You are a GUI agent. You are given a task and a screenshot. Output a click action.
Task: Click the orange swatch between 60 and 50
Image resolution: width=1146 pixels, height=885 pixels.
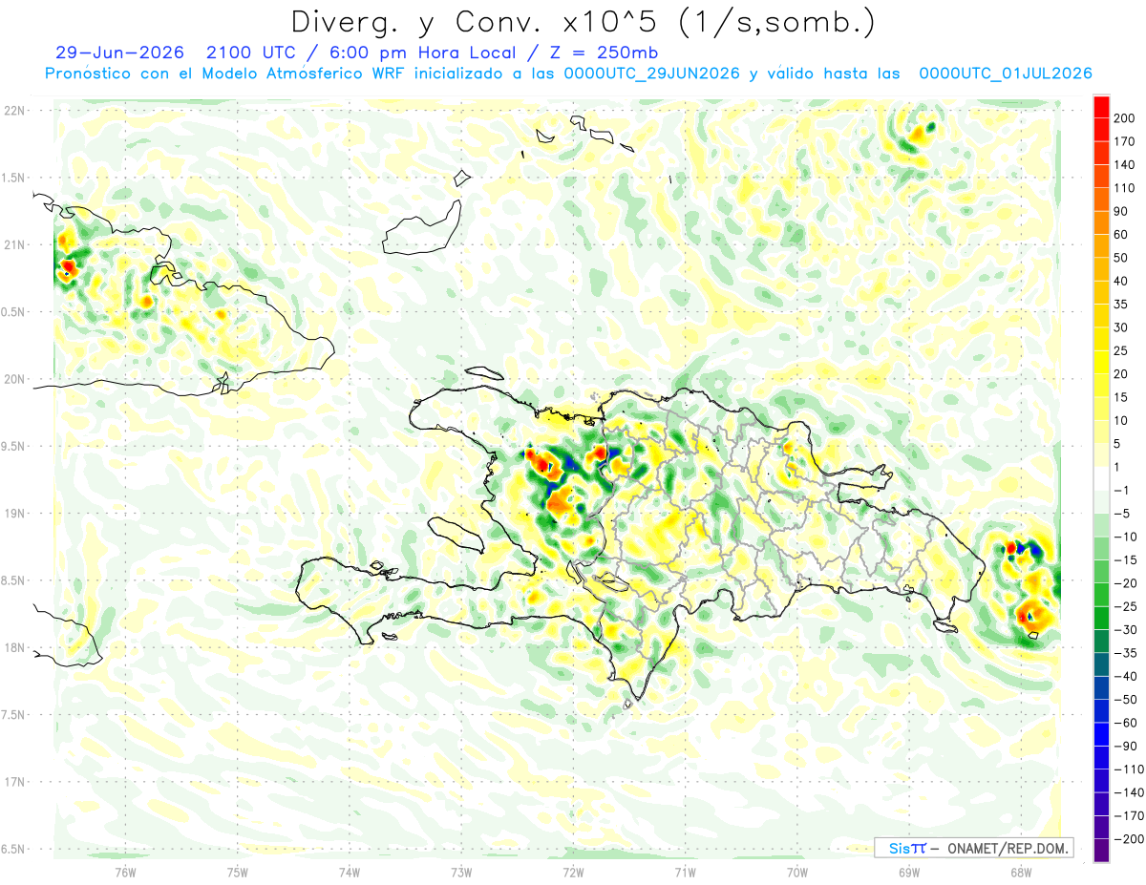click(x=1102, y=245)
